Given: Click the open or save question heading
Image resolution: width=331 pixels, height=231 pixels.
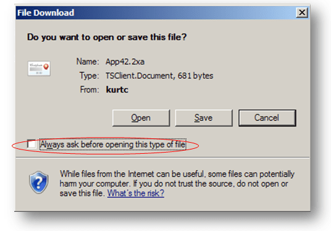Looking at the screenshot, I should coord(107,37).
